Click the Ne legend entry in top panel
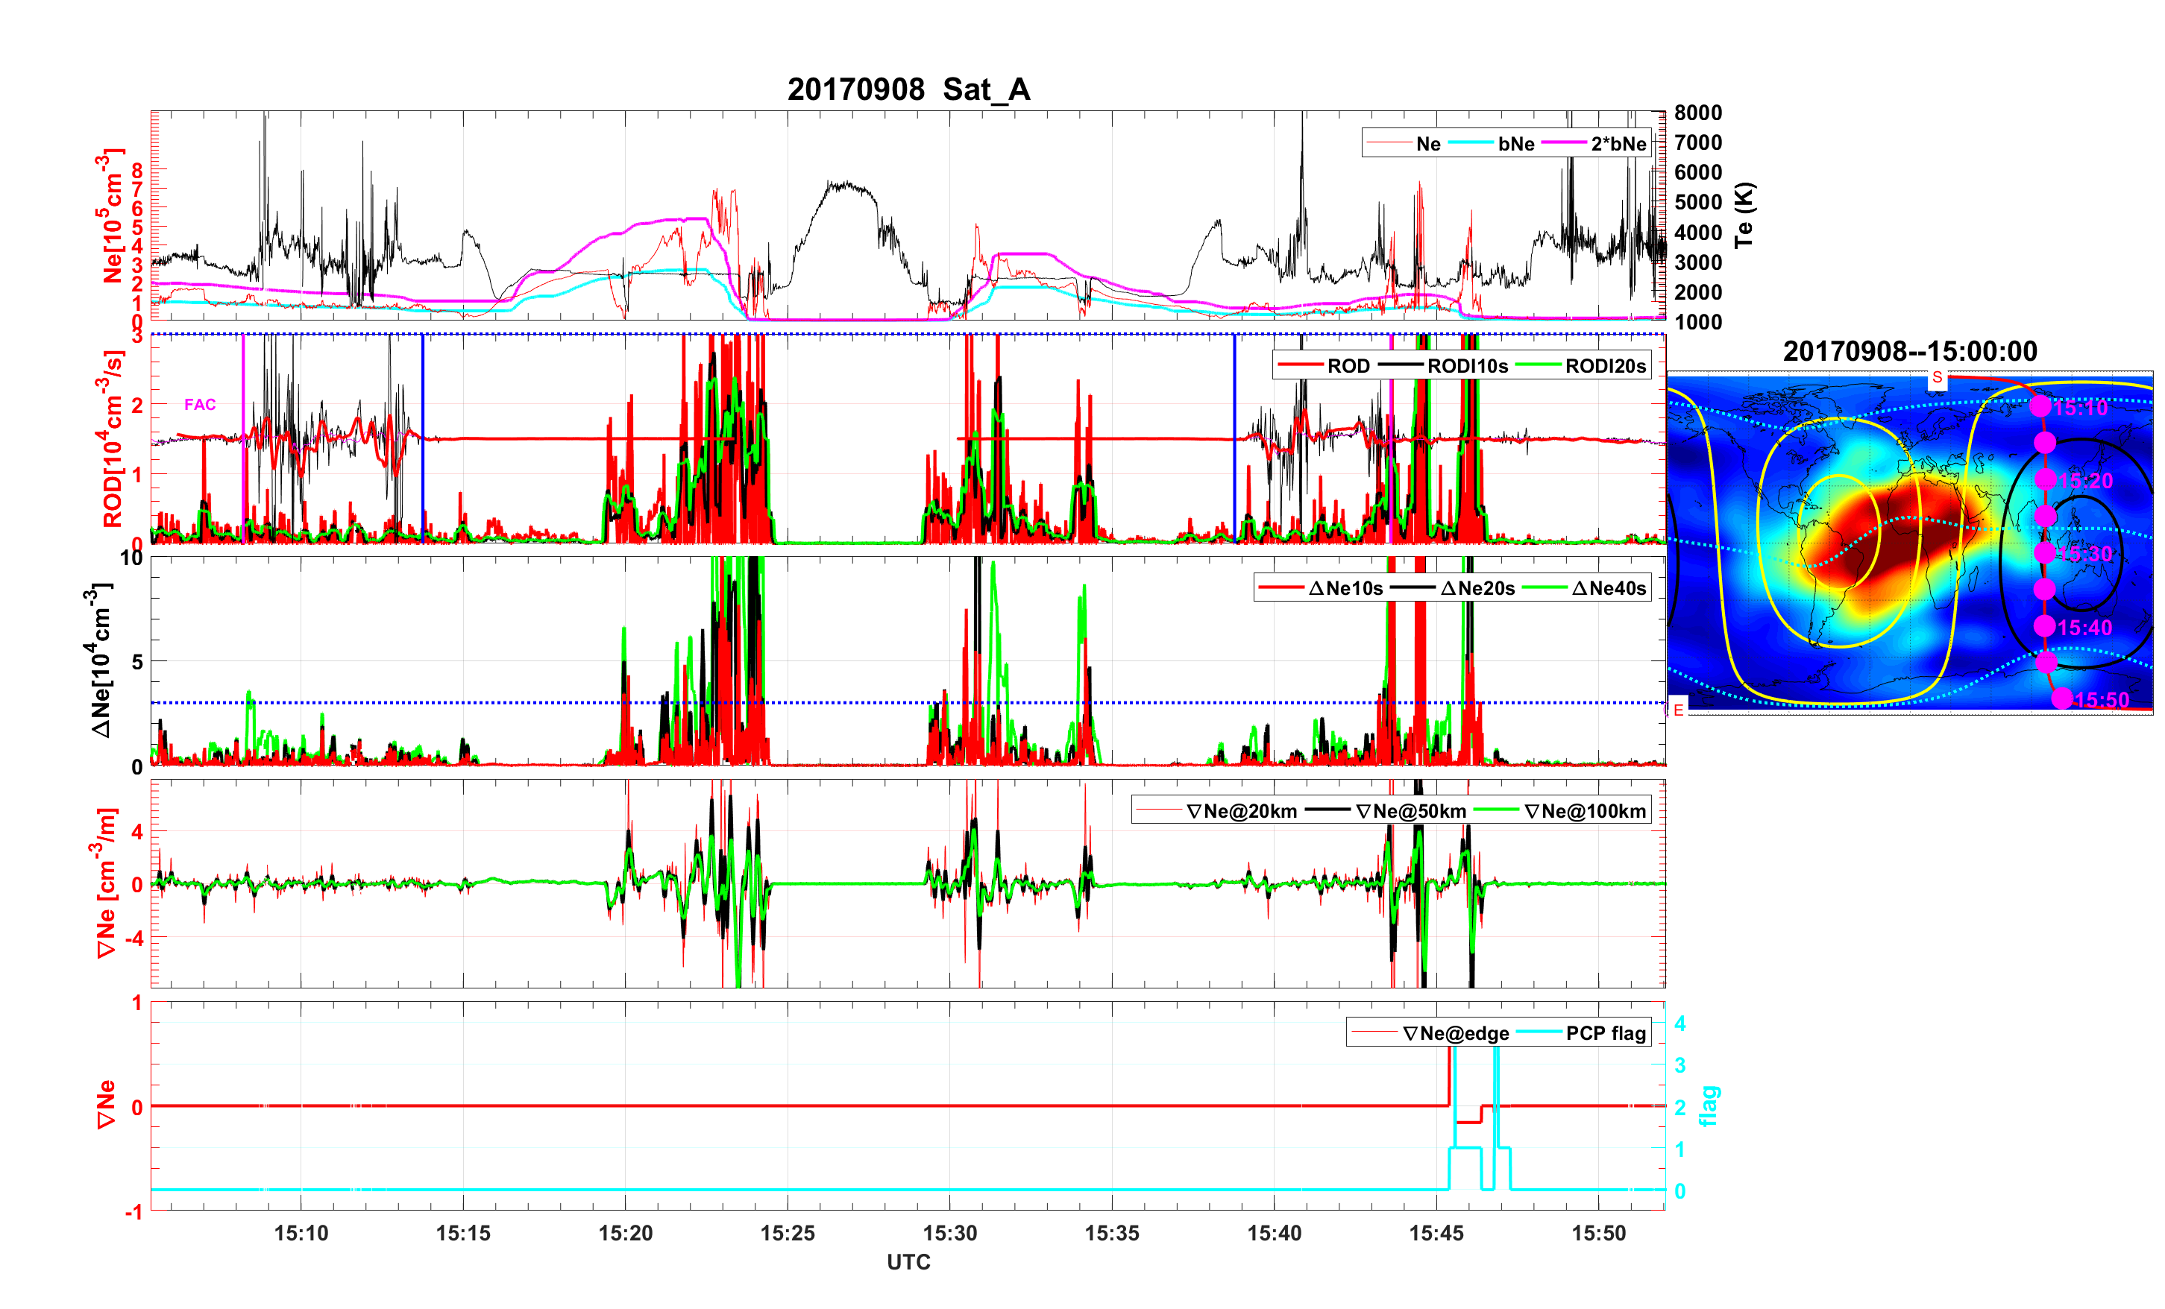This screenshot has width=2165, height=1309. click(1428, 144)
